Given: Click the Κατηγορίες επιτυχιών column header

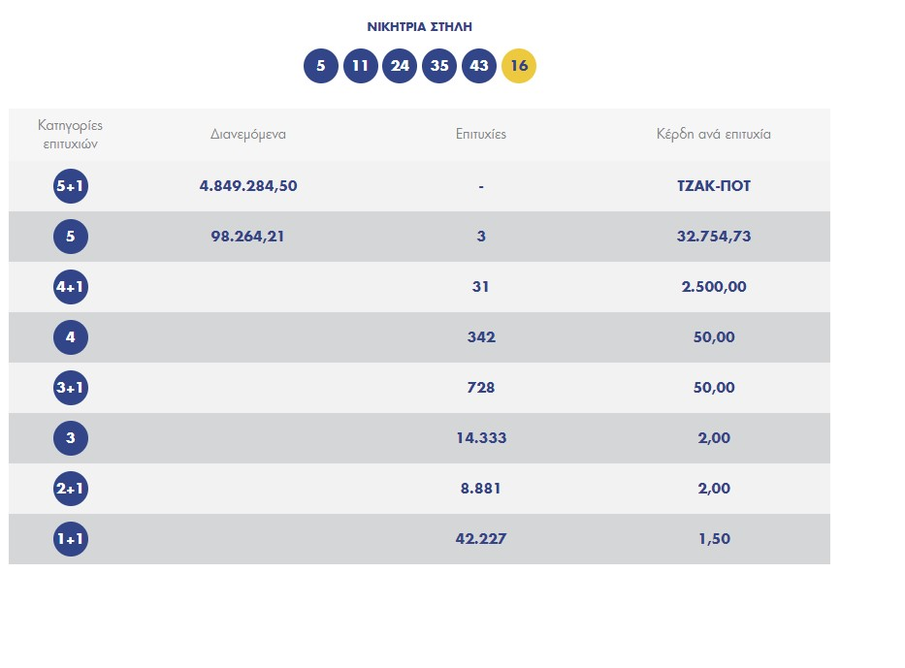Looking at the screenshot, I should tap(71, 135).
